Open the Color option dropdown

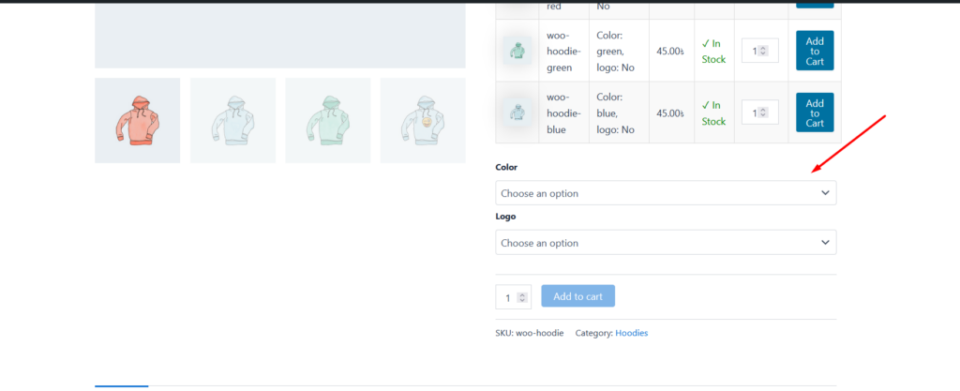656,193
